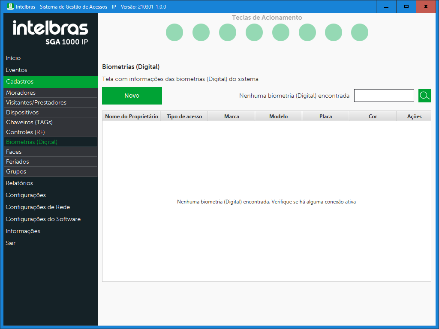
Task: Focus the biometrics search text field
Action: (384, 96)
